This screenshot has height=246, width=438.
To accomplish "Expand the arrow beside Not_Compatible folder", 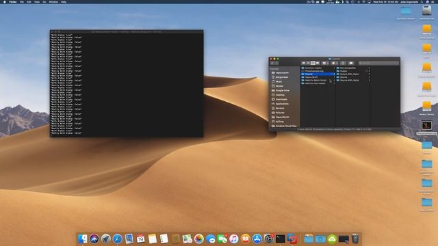I will [370, 68].
